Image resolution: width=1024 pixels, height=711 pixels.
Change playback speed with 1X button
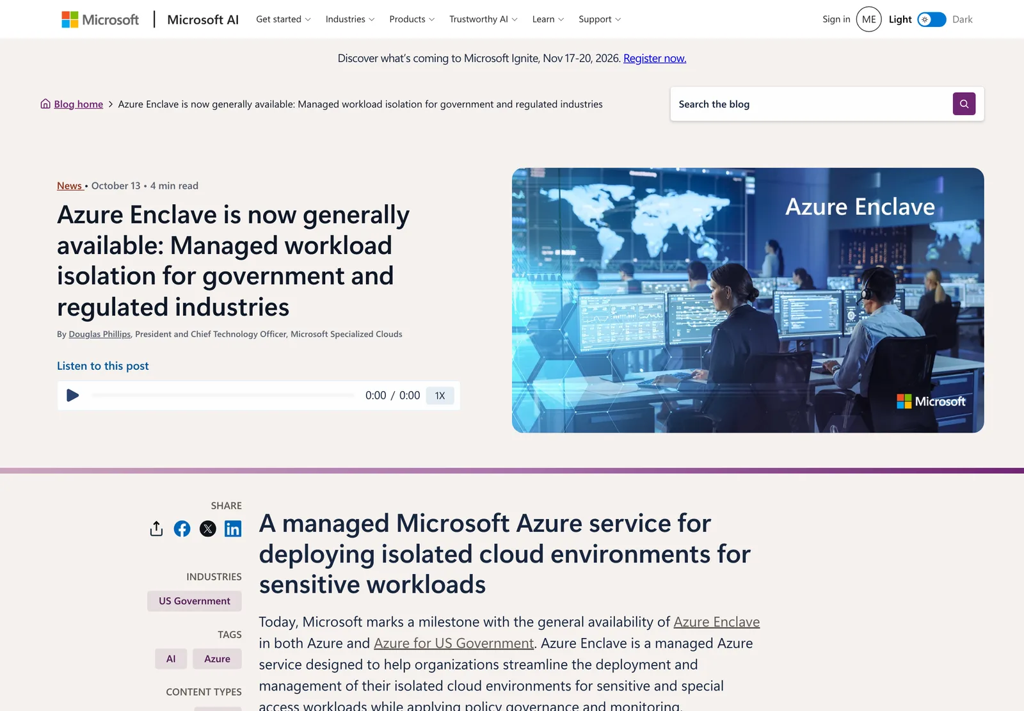(440, 395)
